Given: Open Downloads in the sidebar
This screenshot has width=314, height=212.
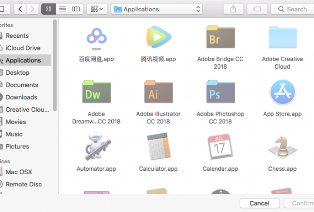Looking at the screenshot, I should (x=25, y=97).
